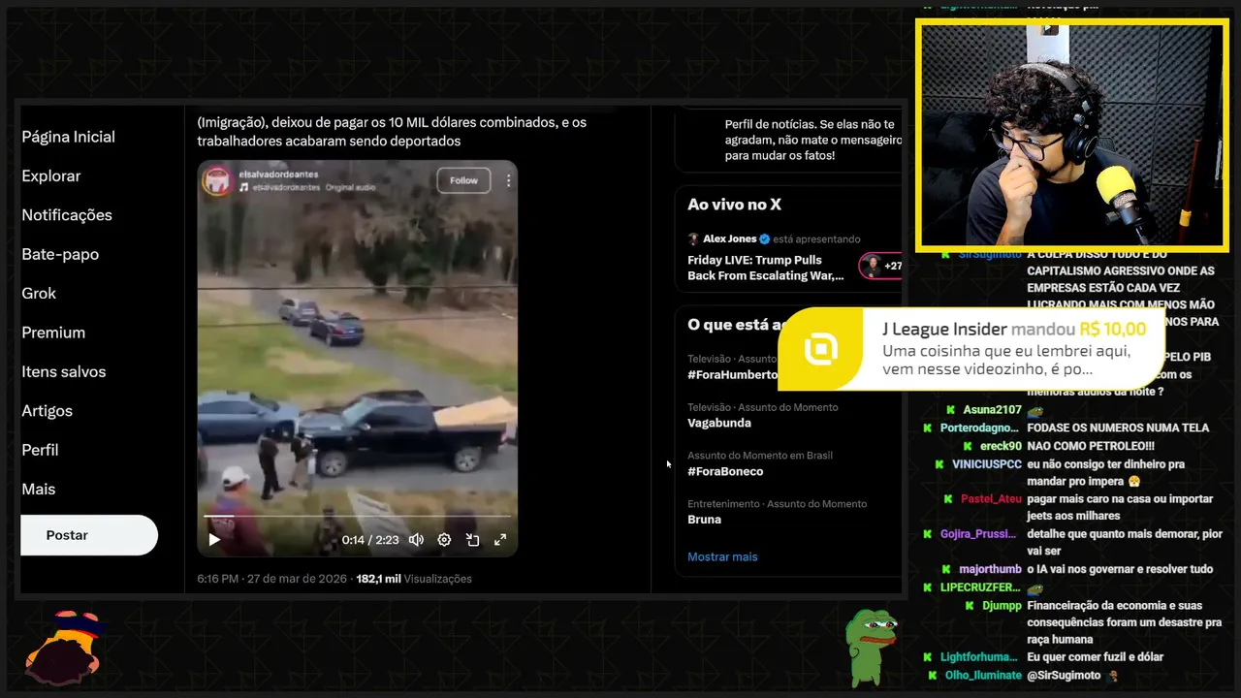Click the Alex Jones verified badge

click(x=764, y=238)
